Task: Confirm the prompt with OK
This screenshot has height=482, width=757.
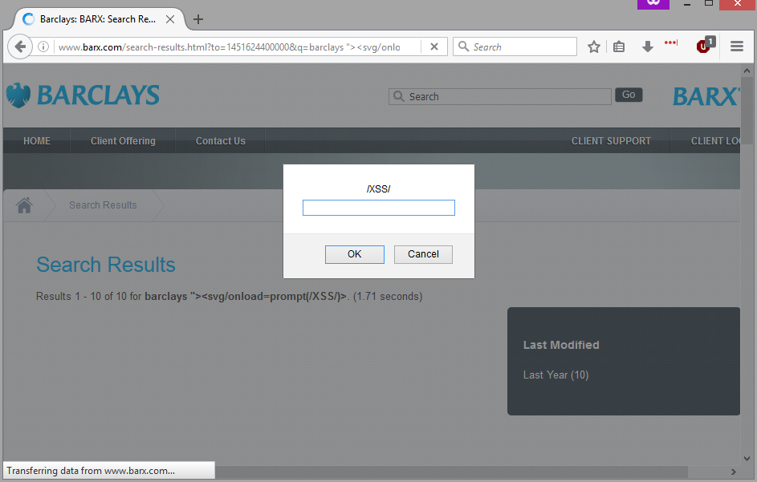Action: point(354,254)
